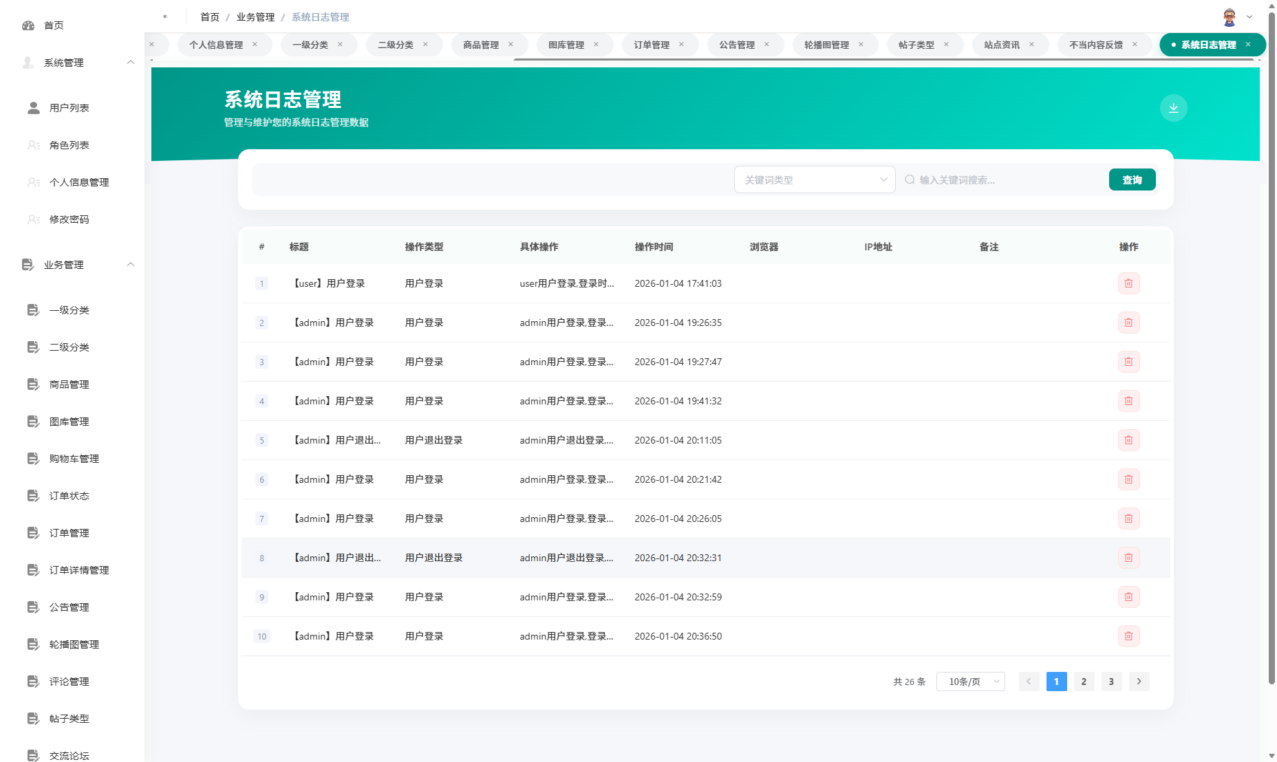Screen dimensions: 1277x762
Task: Open 商品管理 from the sidebar icon
Action: pyautogui.click(x=32, y=384)
